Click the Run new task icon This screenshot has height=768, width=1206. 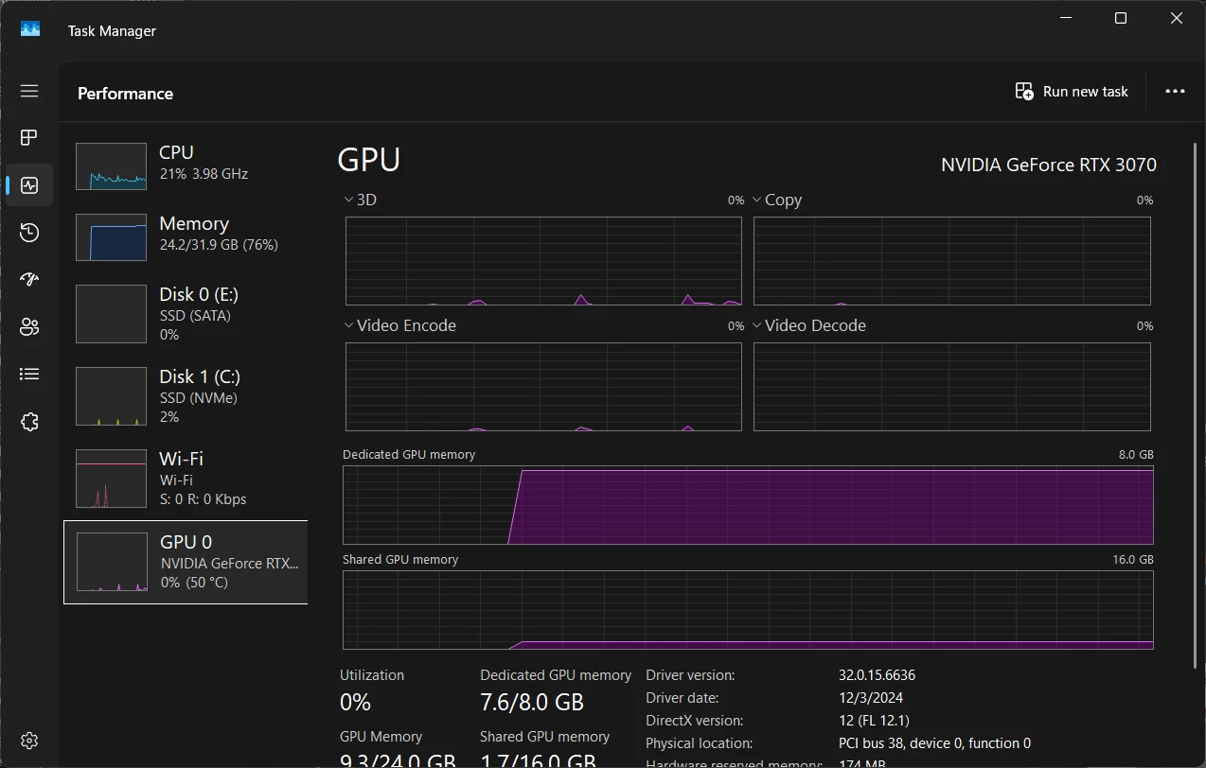tap(1024, 92)
